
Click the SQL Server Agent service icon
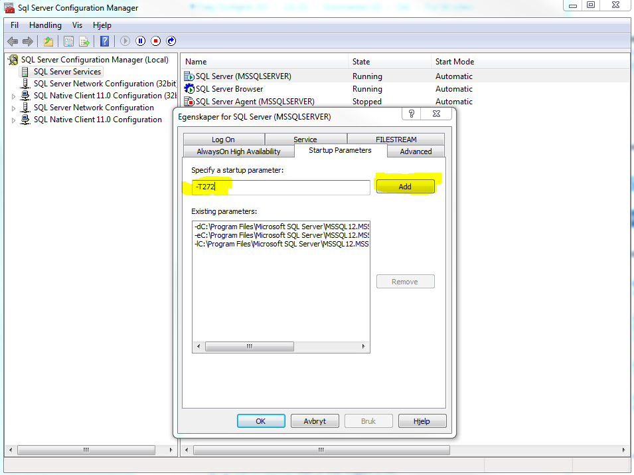(x=189, y=101)
